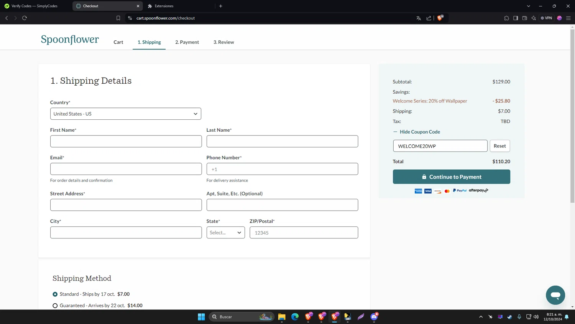Focus the Email input field
The height and width of the screenshot is (324, 575).
(126, 169)
